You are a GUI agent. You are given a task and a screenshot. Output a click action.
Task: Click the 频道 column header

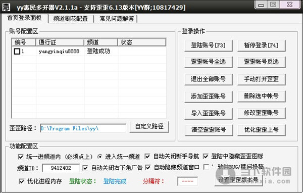point(101,42)
